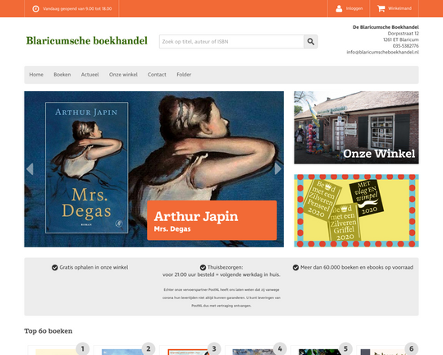Click checkmark icon beside Meer dan 60.000 boeken
The width and height of the screenshot is (443, 355).
295,268
